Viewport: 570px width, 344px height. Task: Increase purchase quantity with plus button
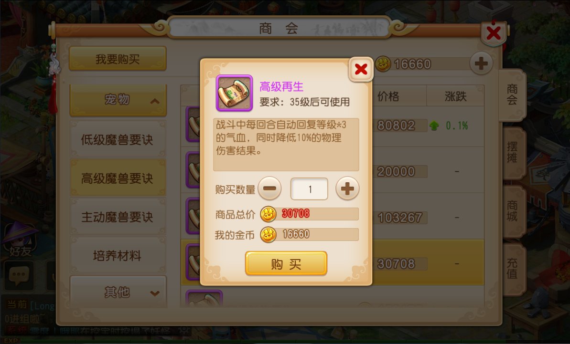(347, 188)
